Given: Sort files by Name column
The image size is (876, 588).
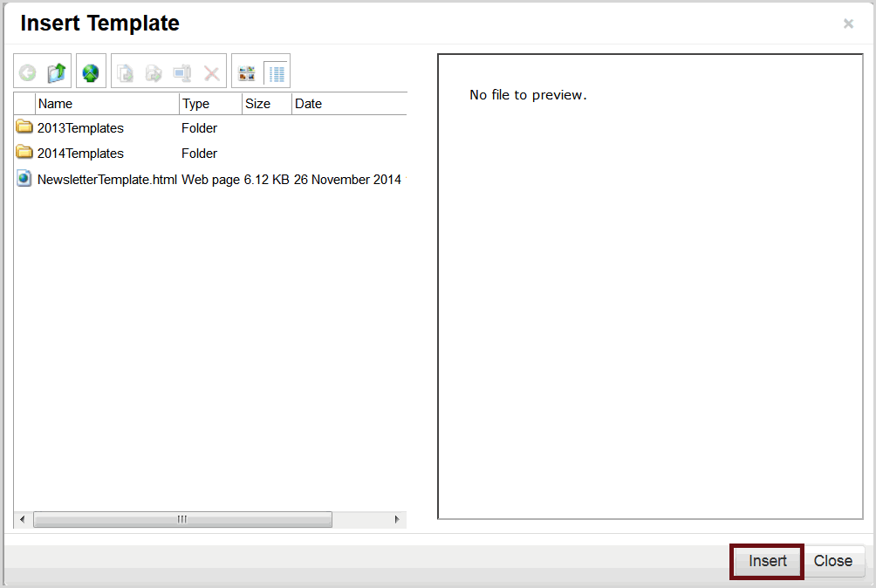Looking at the screenshot, I should pyautogui.click(x=106, y=104).
